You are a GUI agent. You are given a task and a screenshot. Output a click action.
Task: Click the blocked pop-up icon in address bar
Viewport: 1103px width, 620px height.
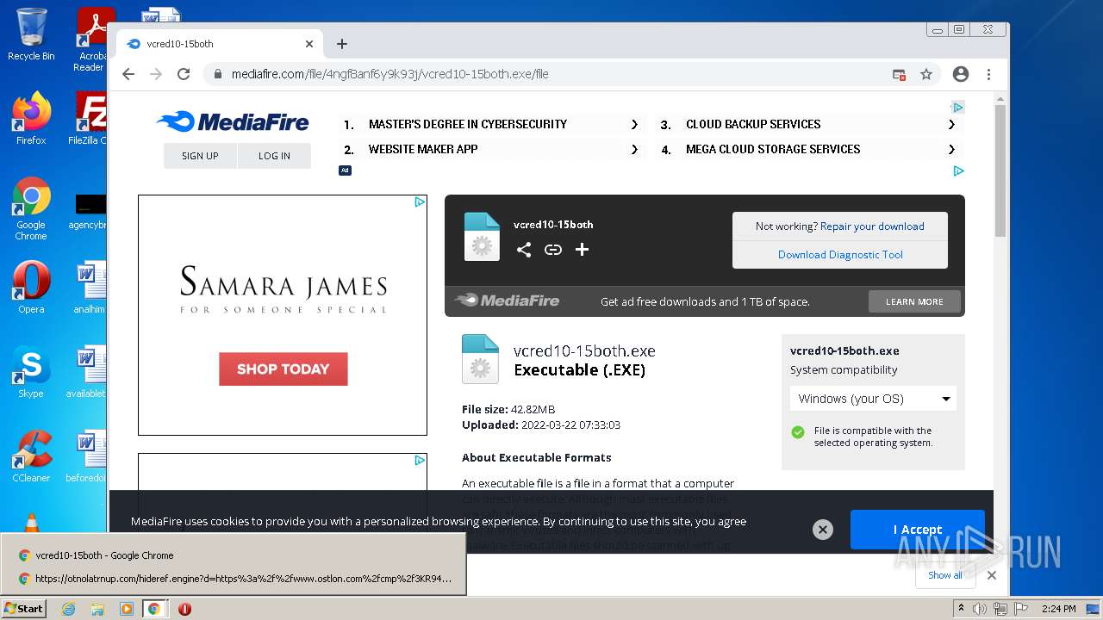pos(899,74)
